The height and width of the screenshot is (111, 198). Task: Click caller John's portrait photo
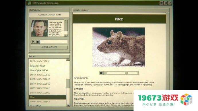pyautogui.click(x=40, y=28)
